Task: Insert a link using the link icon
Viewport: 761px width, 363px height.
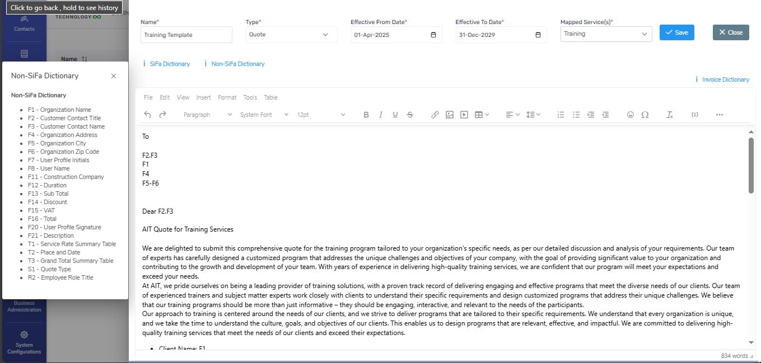Action: (x=435, y=115)
